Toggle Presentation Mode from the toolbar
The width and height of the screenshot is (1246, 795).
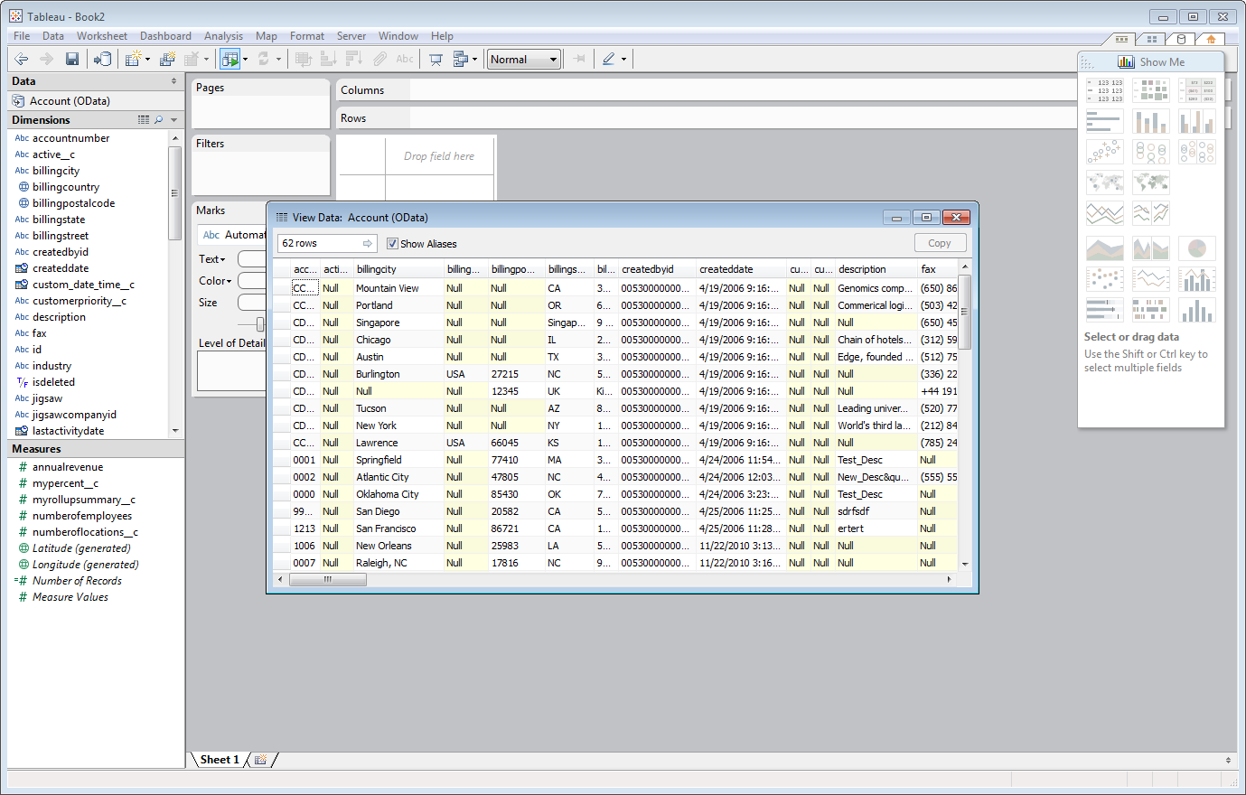pyautogui.click(x=437, y=59)
